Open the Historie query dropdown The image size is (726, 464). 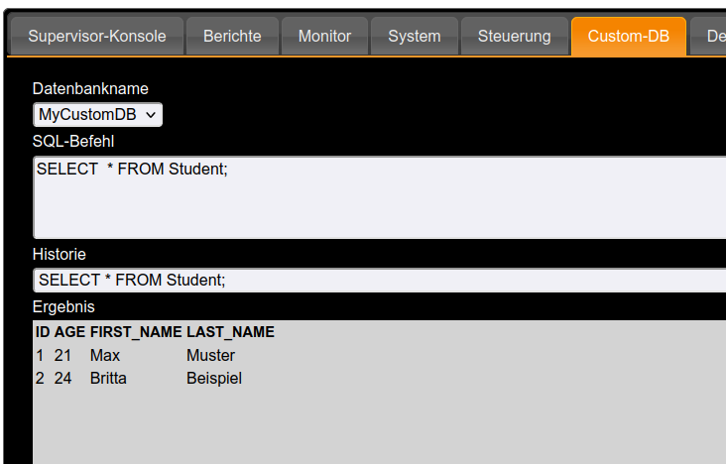pos(380,280)
